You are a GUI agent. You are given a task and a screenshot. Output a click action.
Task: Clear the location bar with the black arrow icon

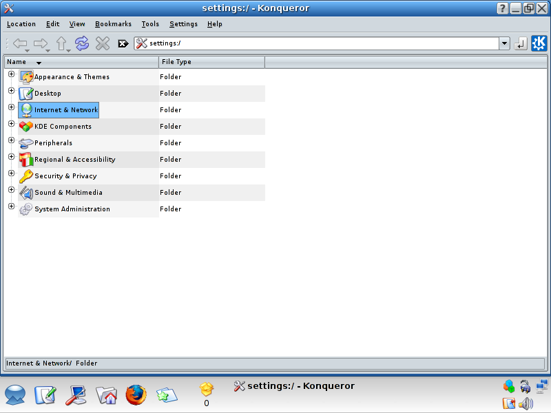[x=123, y=44]
